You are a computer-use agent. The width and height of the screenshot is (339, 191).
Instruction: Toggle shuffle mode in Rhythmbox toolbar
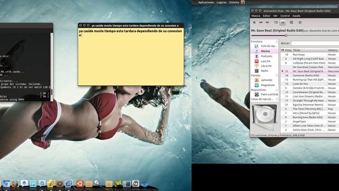point(282,22)
